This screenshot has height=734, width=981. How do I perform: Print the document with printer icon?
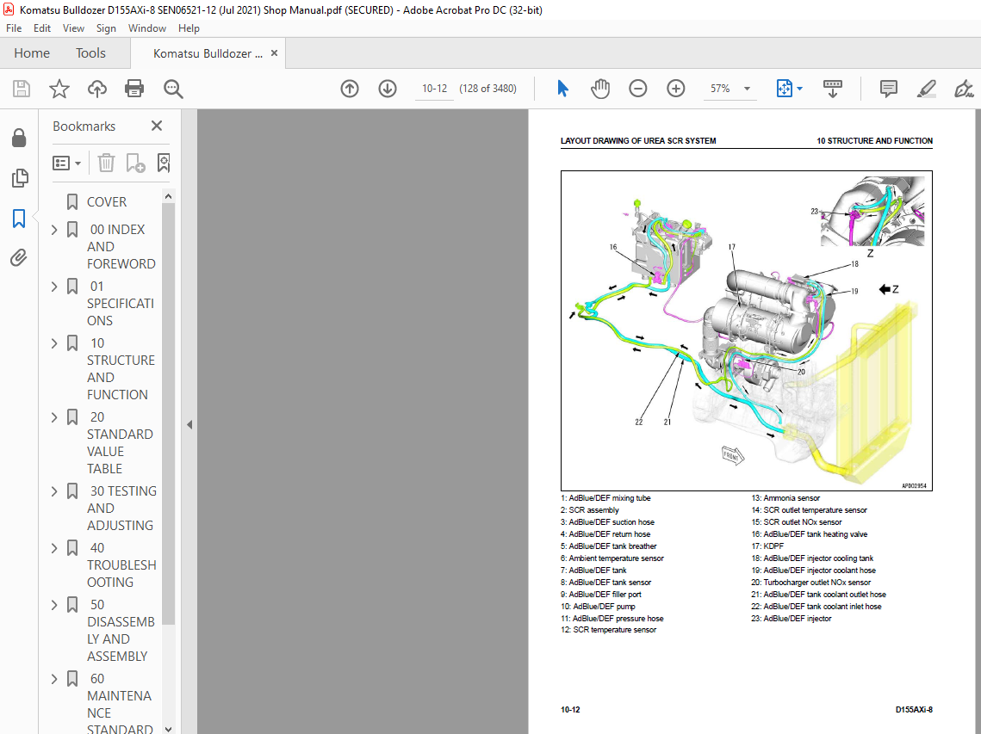(134, 89)
